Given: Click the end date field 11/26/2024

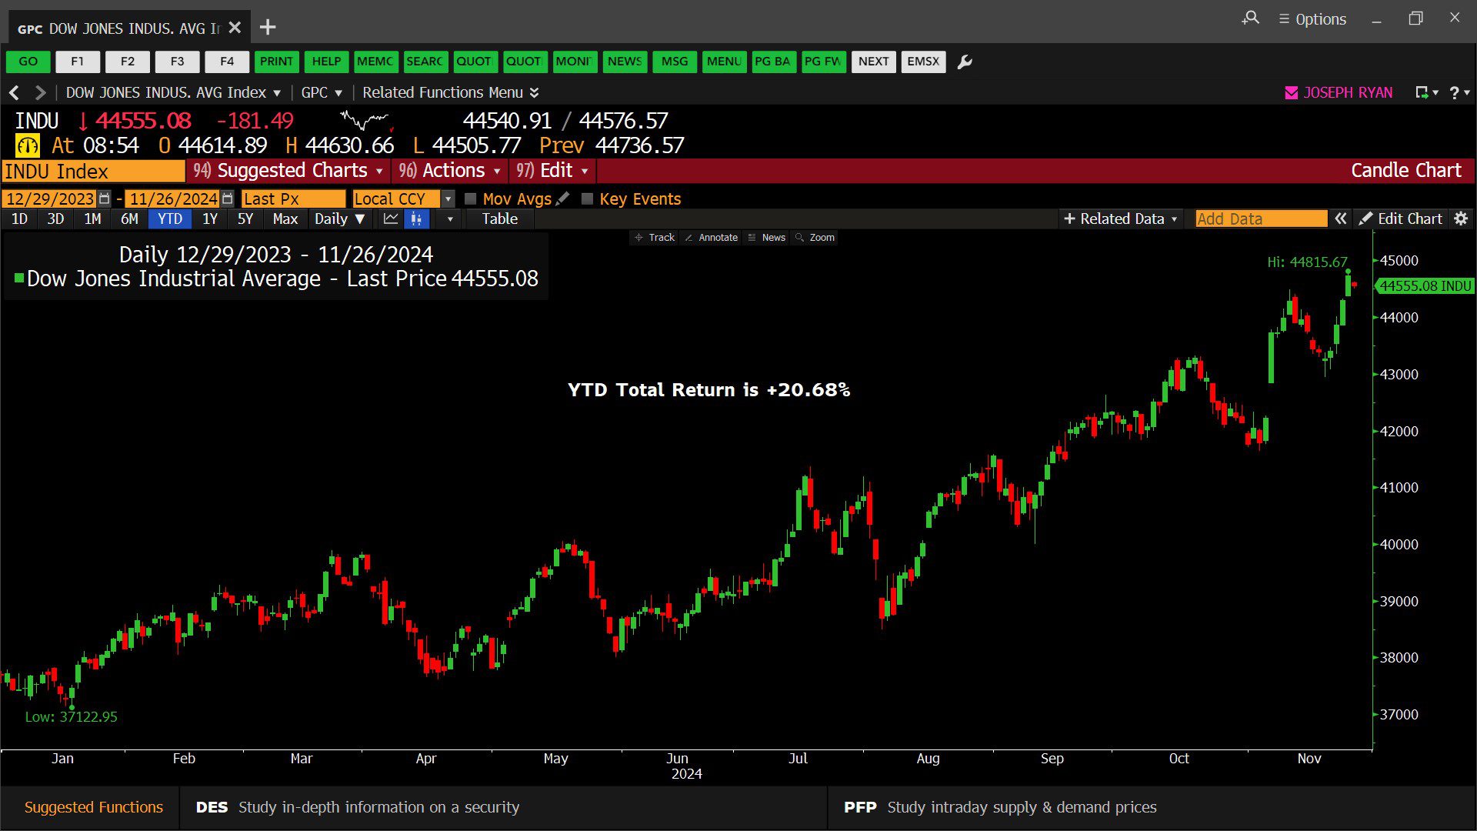Looking at the screenshot, I should coord(172,199).
